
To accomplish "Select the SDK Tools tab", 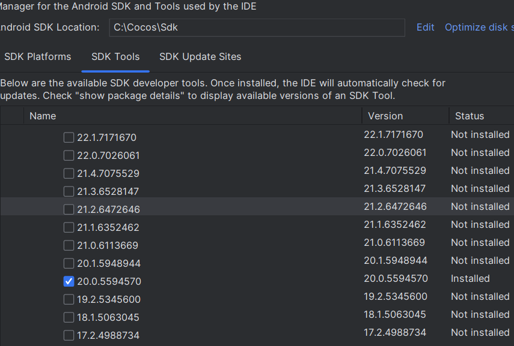I will 115,57.
